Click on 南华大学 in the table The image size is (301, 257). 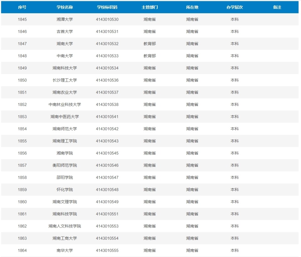point(65,250)
